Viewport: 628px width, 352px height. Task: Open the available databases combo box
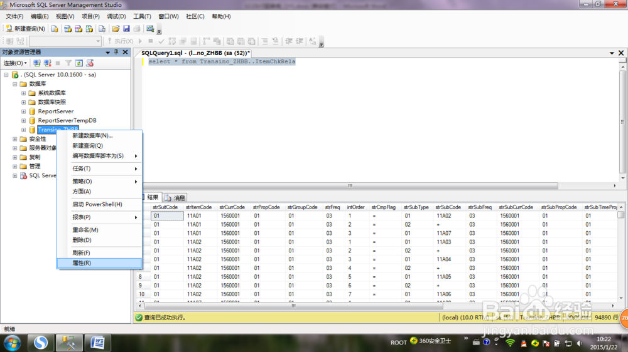65,41
